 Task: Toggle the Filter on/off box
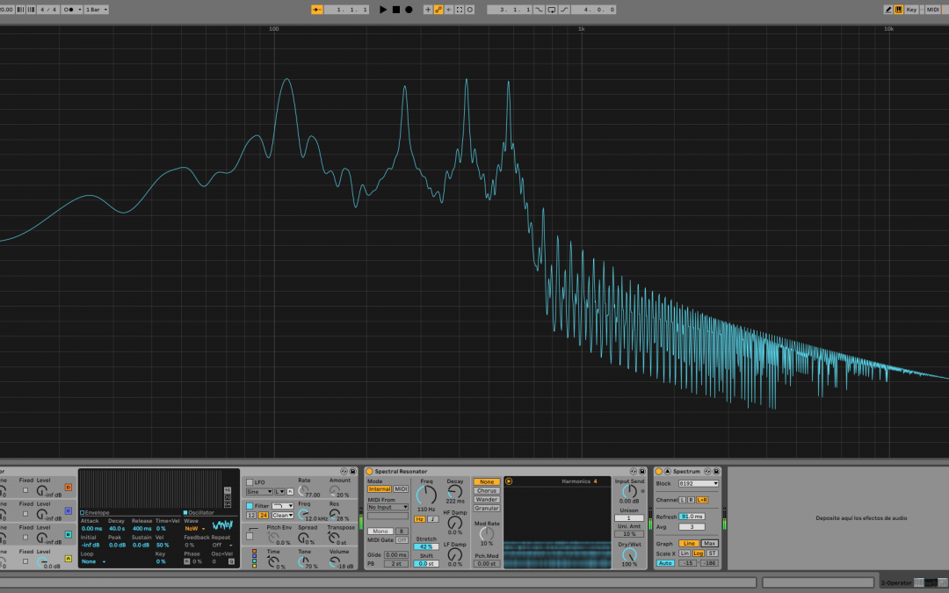click(250, 506)
